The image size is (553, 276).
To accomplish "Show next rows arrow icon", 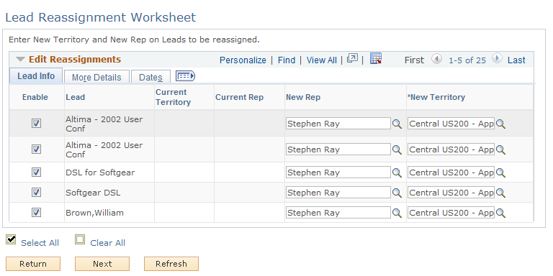I will click(498, 58).
